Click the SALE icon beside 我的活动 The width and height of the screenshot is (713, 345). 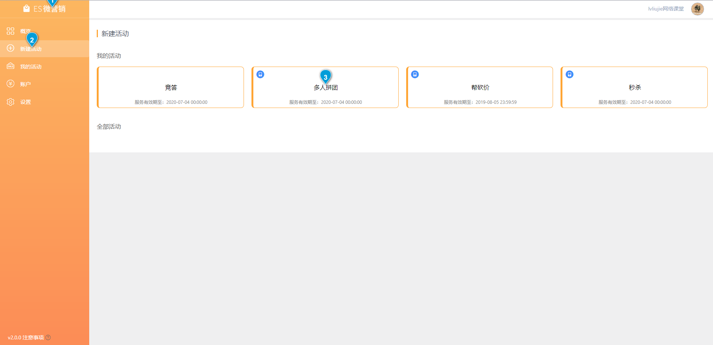(x=11, y=66)
